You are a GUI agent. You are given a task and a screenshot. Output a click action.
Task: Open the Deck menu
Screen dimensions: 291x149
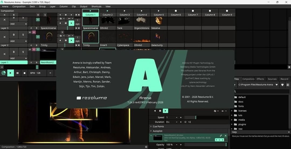tap(32, 6)
